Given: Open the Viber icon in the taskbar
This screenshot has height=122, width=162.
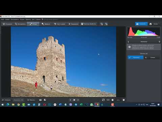Looking at the screenshot, I should [x=71, y=105].
